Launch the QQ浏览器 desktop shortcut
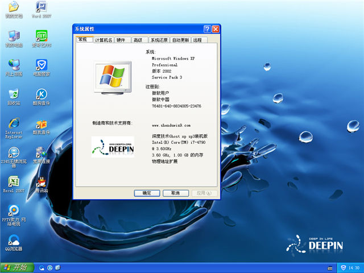This screenshot has height=273, width=364. point(14,243)
